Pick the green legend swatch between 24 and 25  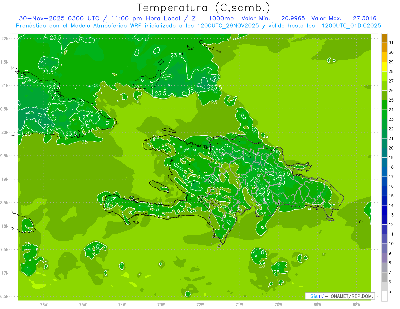384,105
